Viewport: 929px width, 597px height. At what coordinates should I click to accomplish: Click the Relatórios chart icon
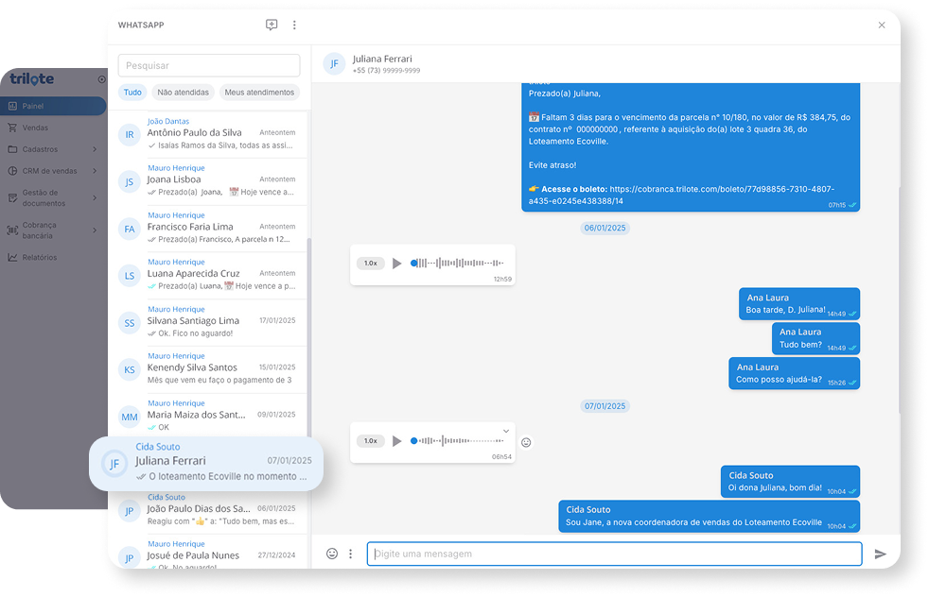click(x=12, y=257)
